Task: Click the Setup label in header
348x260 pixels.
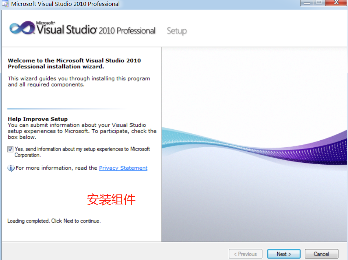Action: point(177,31)
